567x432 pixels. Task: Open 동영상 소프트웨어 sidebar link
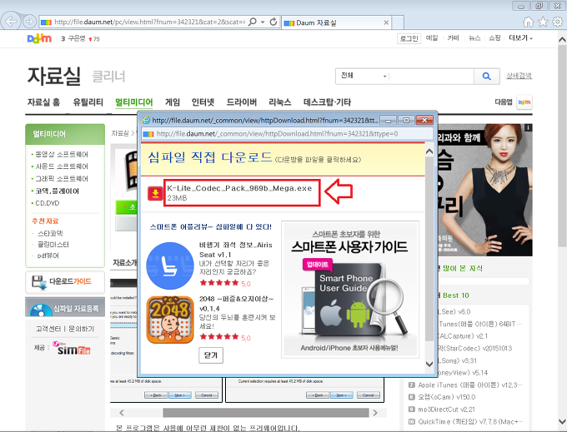pyautogui.click(x=62, y=155)
